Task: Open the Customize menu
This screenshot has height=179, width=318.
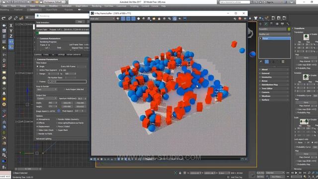Action: [x=121, y=6]
